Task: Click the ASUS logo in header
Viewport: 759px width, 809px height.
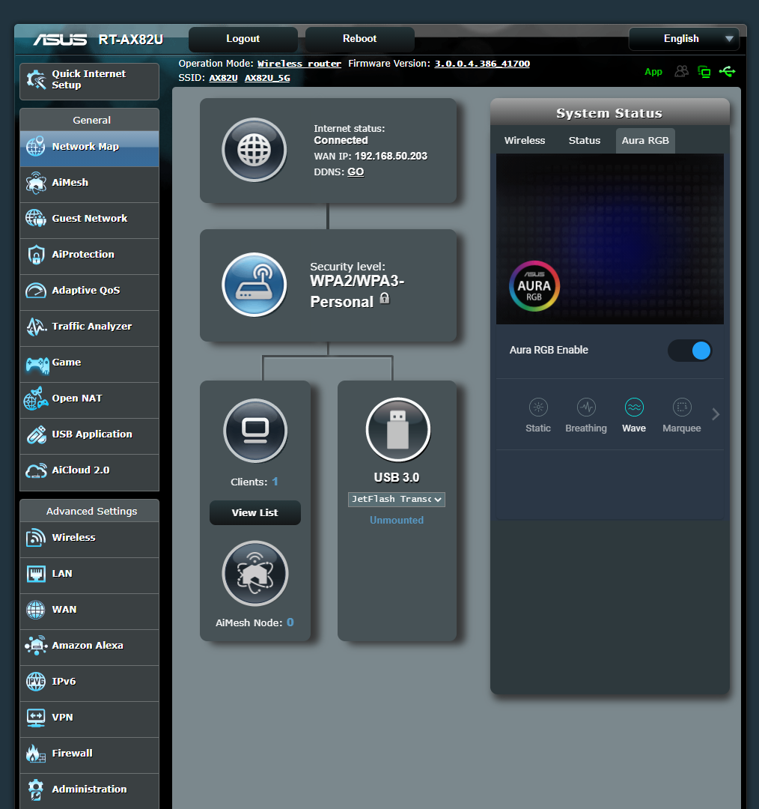Action: (60, 40)
